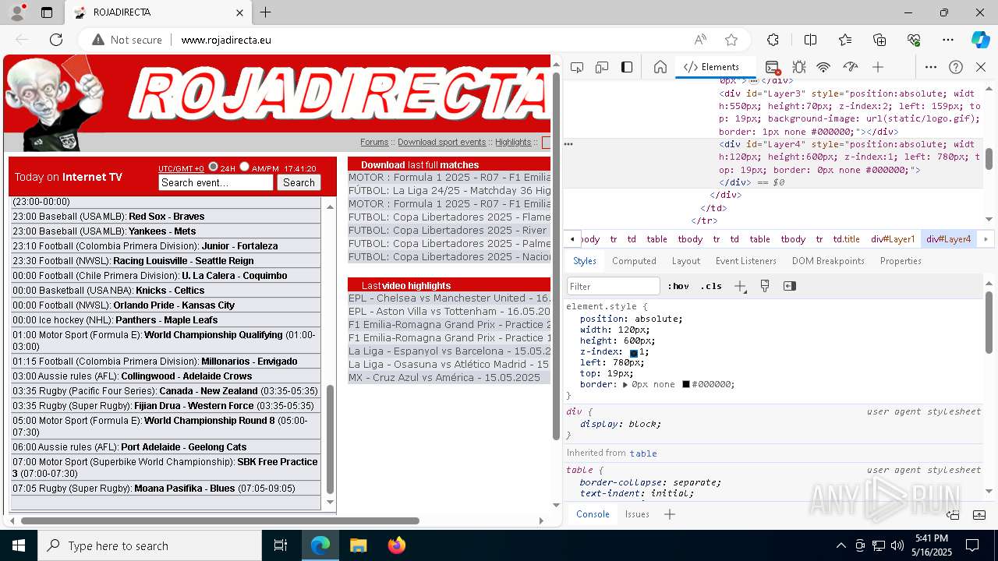Viewport: 998px width, 561px height.
Task: Open the ellipsis actions for Layer4 node
Action: coord(568,144)
